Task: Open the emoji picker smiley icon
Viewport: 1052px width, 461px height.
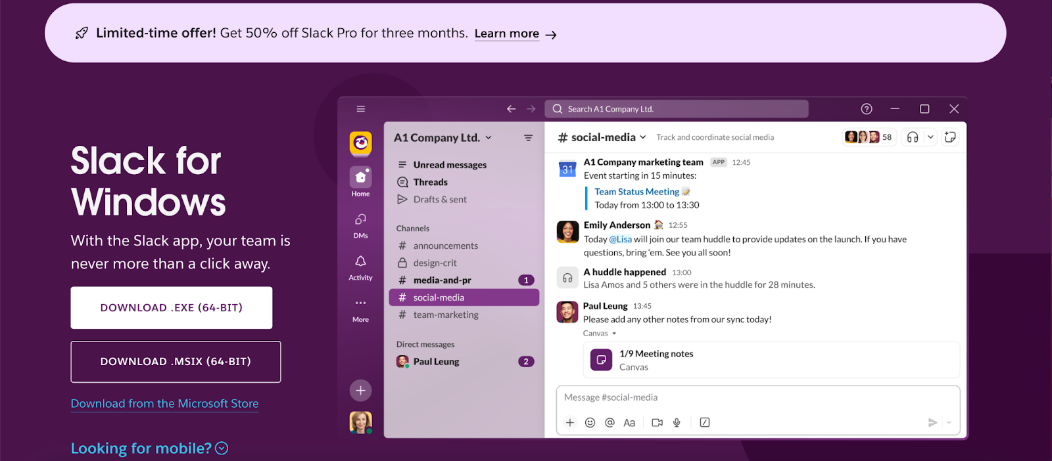Action: click(590, 422)
